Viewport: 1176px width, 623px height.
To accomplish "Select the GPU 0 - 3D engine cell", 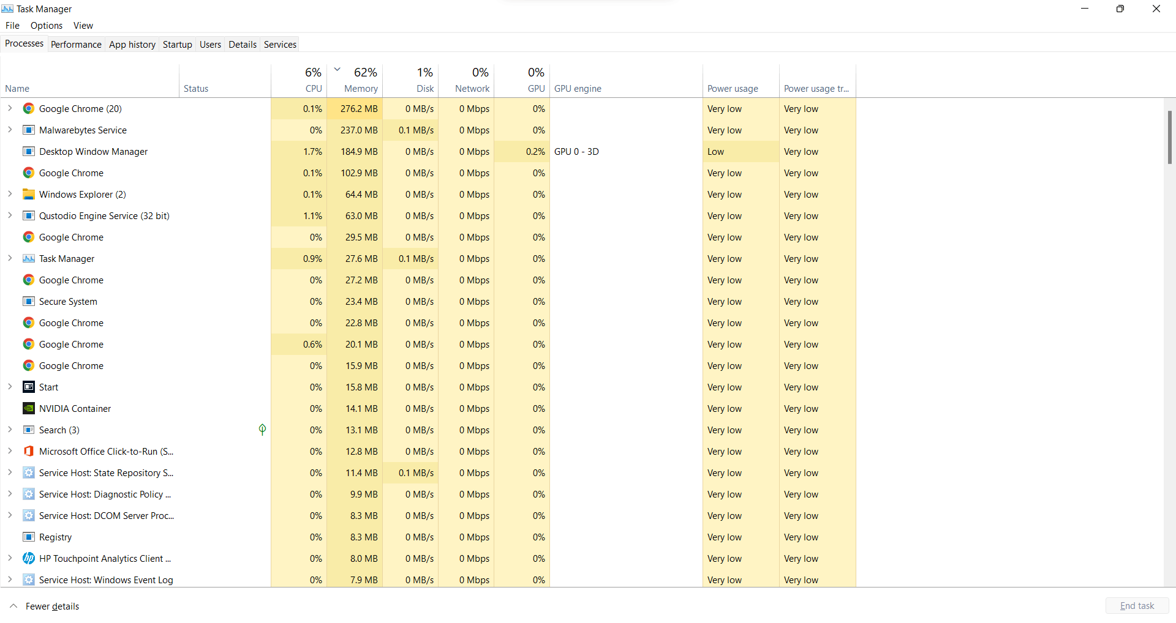I will (626, 152).
